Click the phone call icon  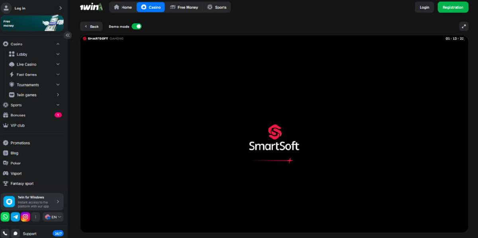tap(5, 234)
